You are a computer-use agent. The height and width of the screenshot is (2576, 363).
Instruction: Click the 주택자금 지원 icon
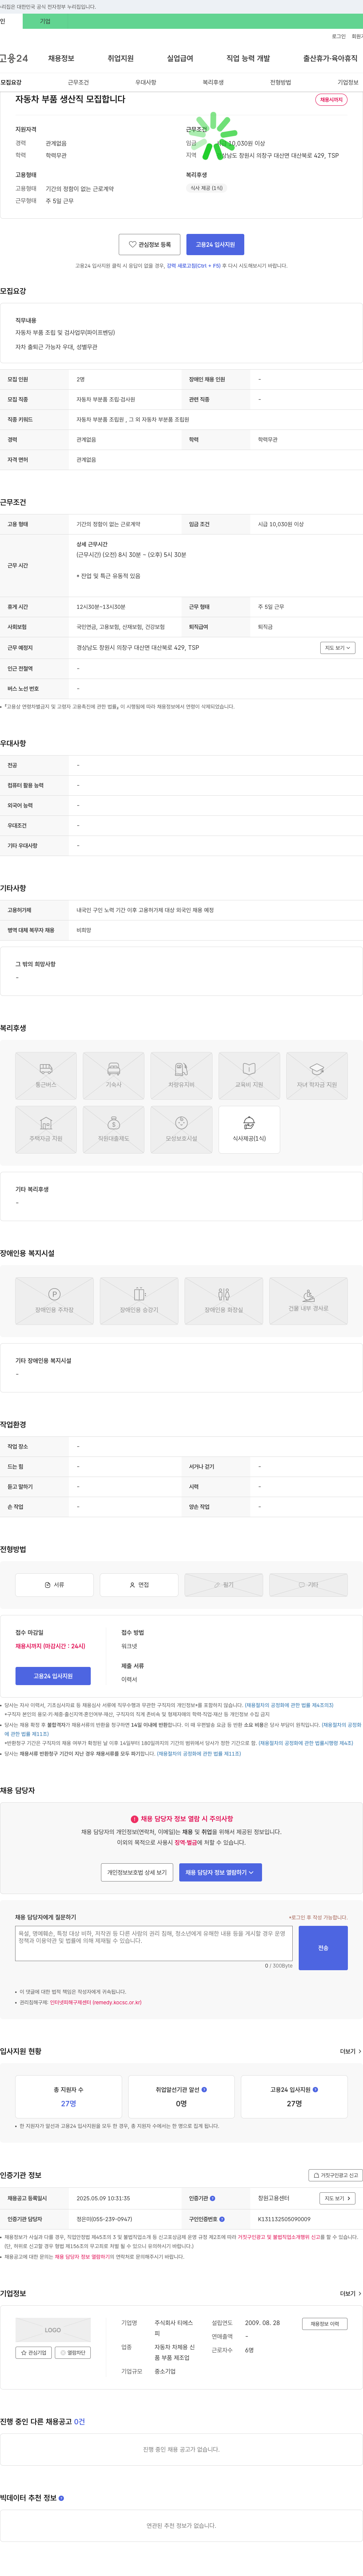pyautogui.click(x=46, y=1130)
